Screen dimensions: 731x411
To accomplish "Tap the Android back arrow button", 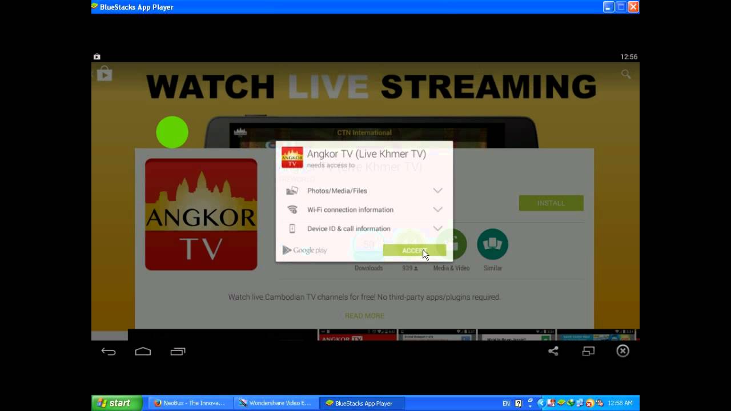I will click(109, 352).
